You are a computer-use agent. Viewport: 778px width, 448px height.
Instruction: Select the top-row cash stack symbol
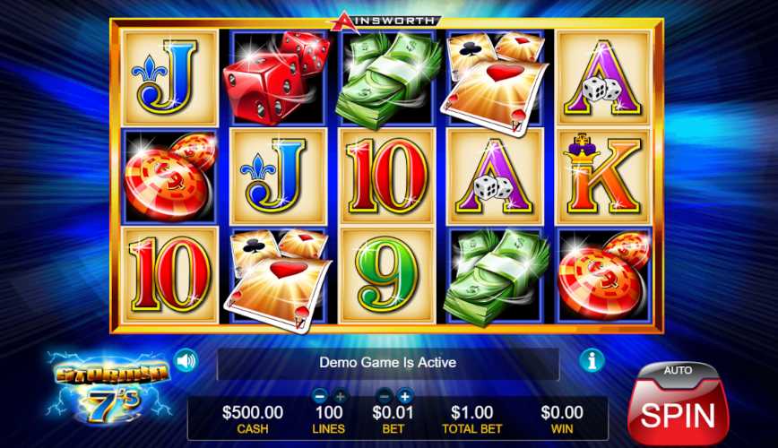point(387,80)
